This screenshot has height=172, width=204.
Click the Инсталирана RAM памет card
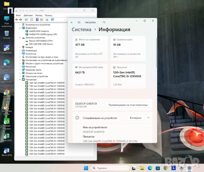click(90, 76)
